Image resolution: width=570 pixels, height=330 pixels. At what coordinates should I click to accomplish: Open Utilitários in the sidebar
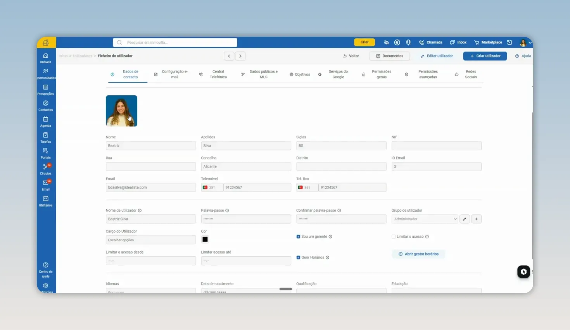pos(45,201)
